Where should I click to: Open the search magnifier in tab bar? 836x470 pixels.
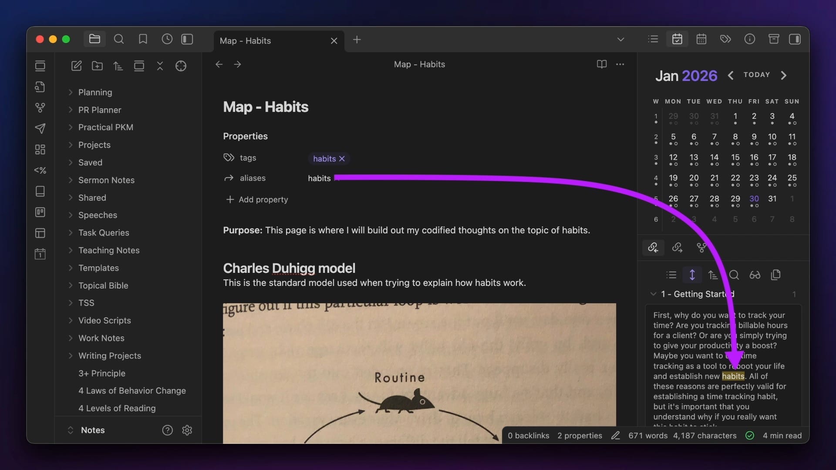(x=118, y=40)
